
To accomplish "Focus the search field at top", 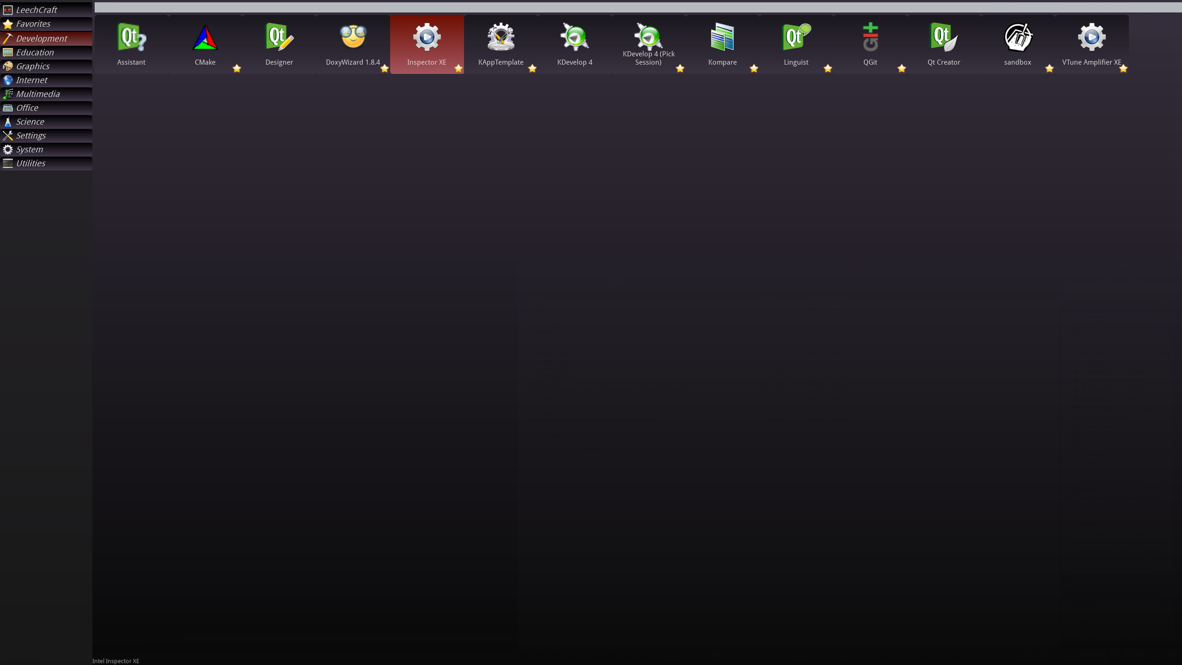I will click(x=638, y=7).
